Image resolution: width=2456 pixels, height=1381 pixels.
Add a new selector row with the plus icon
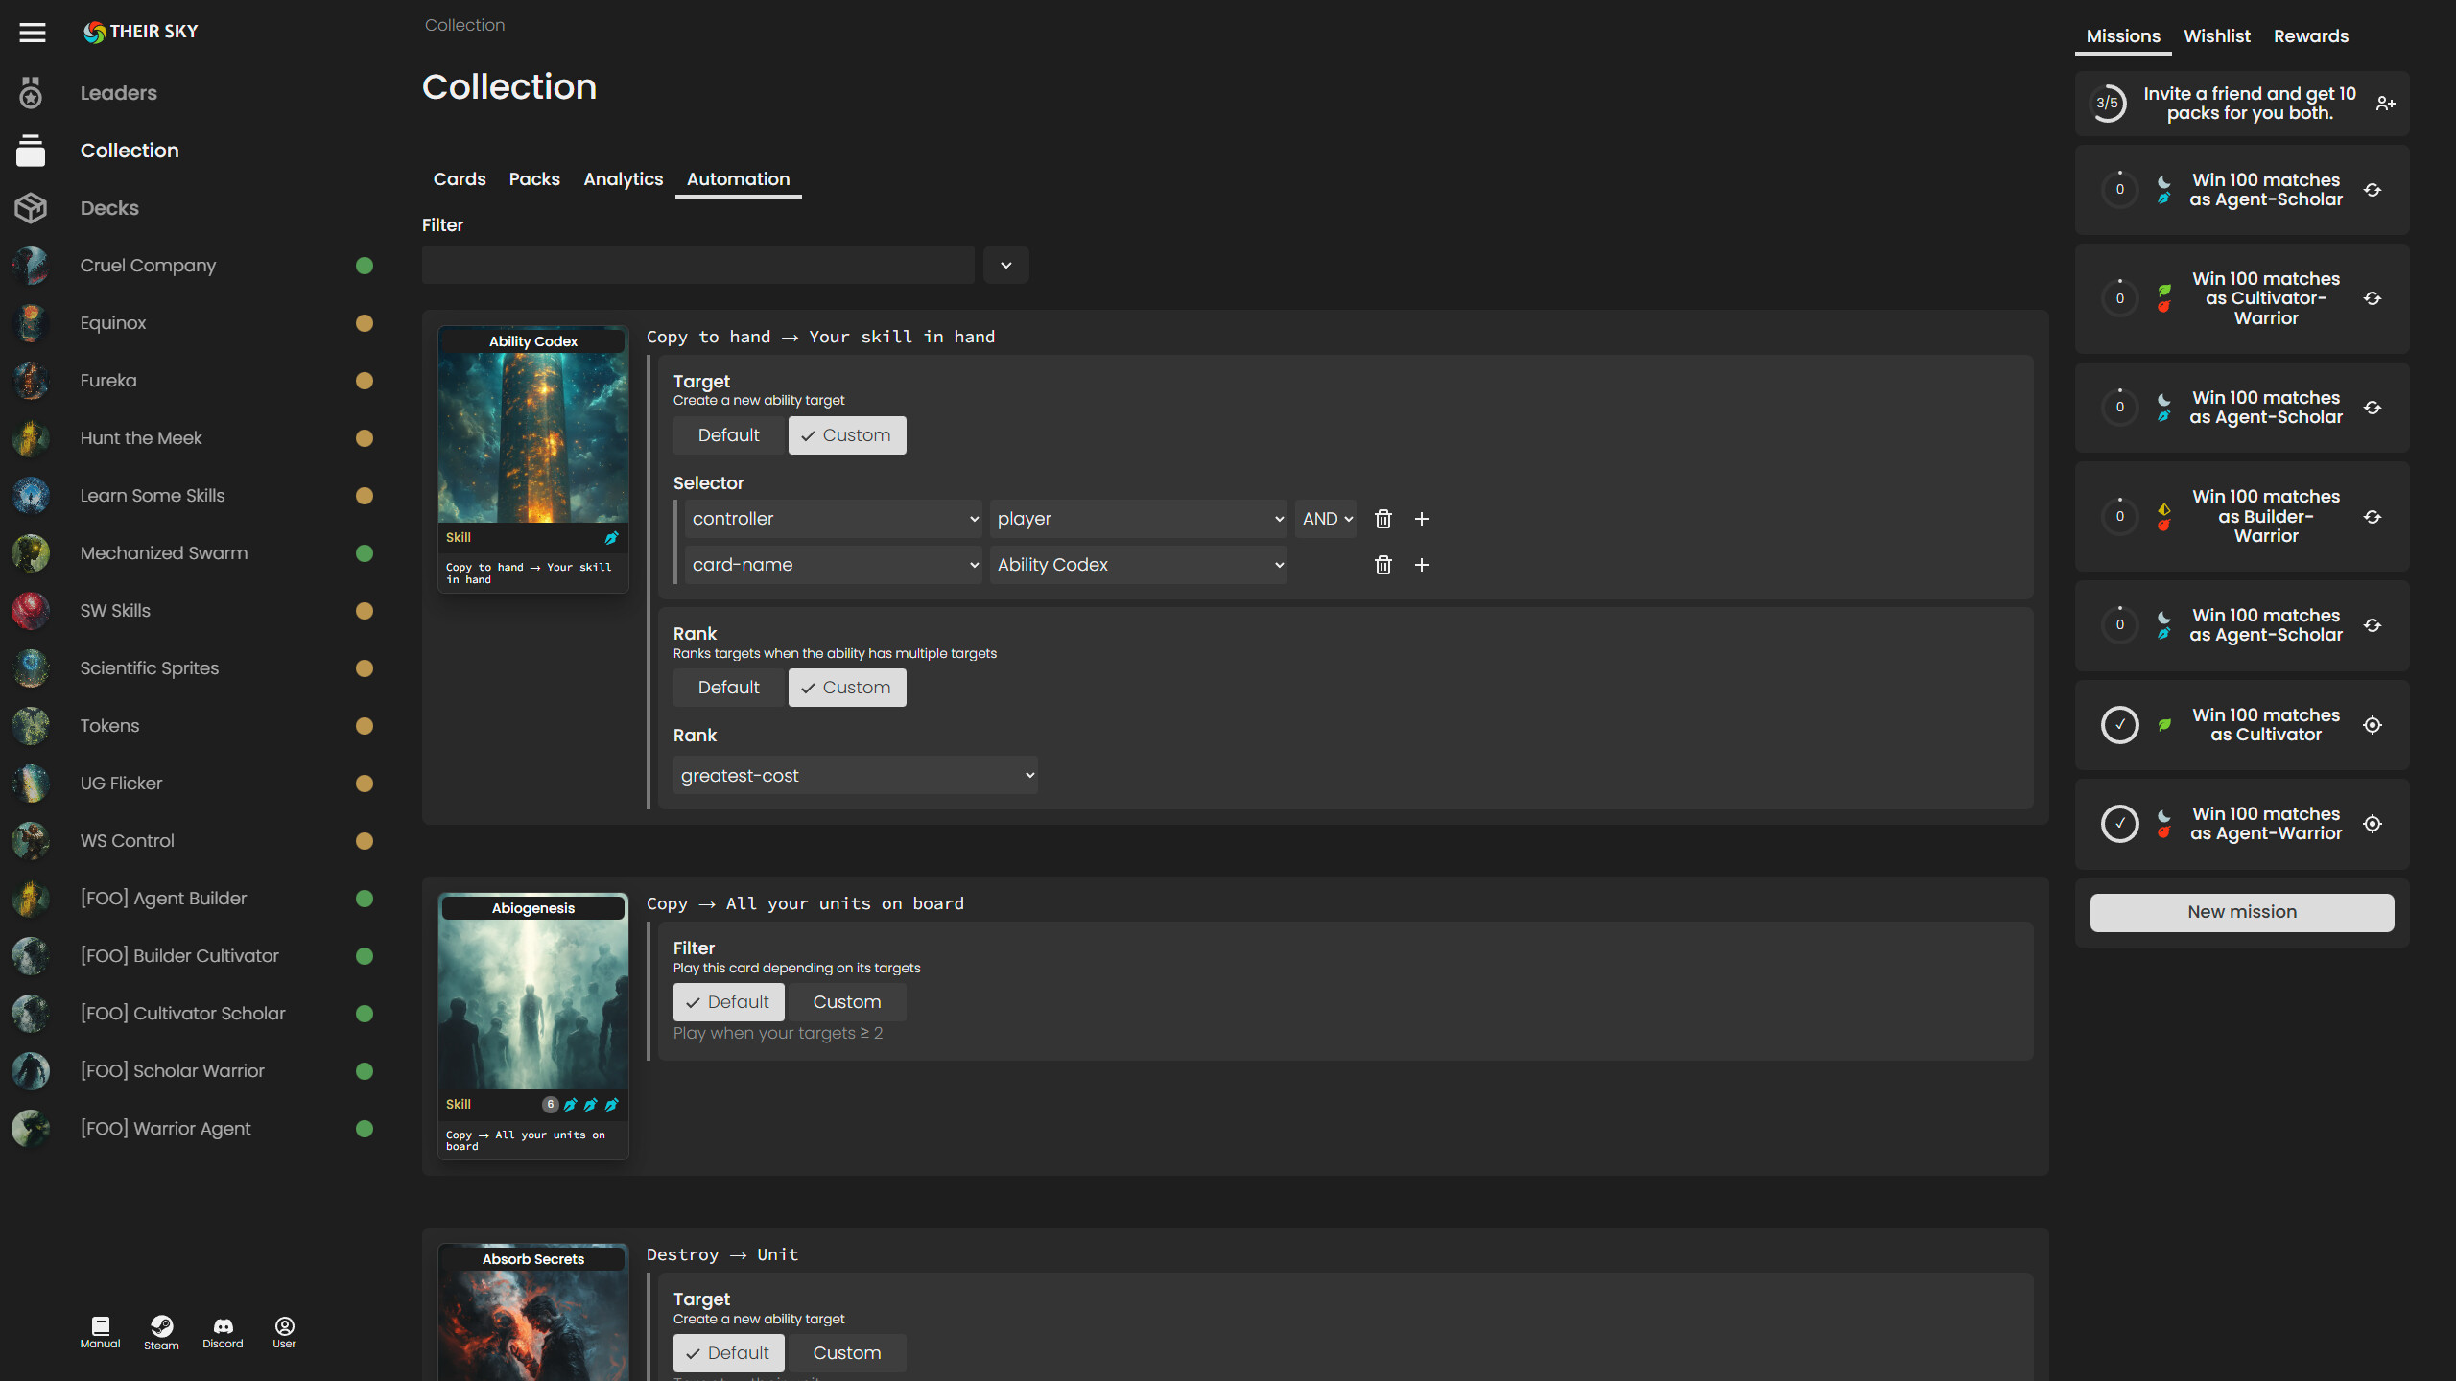click(1423, 518)
